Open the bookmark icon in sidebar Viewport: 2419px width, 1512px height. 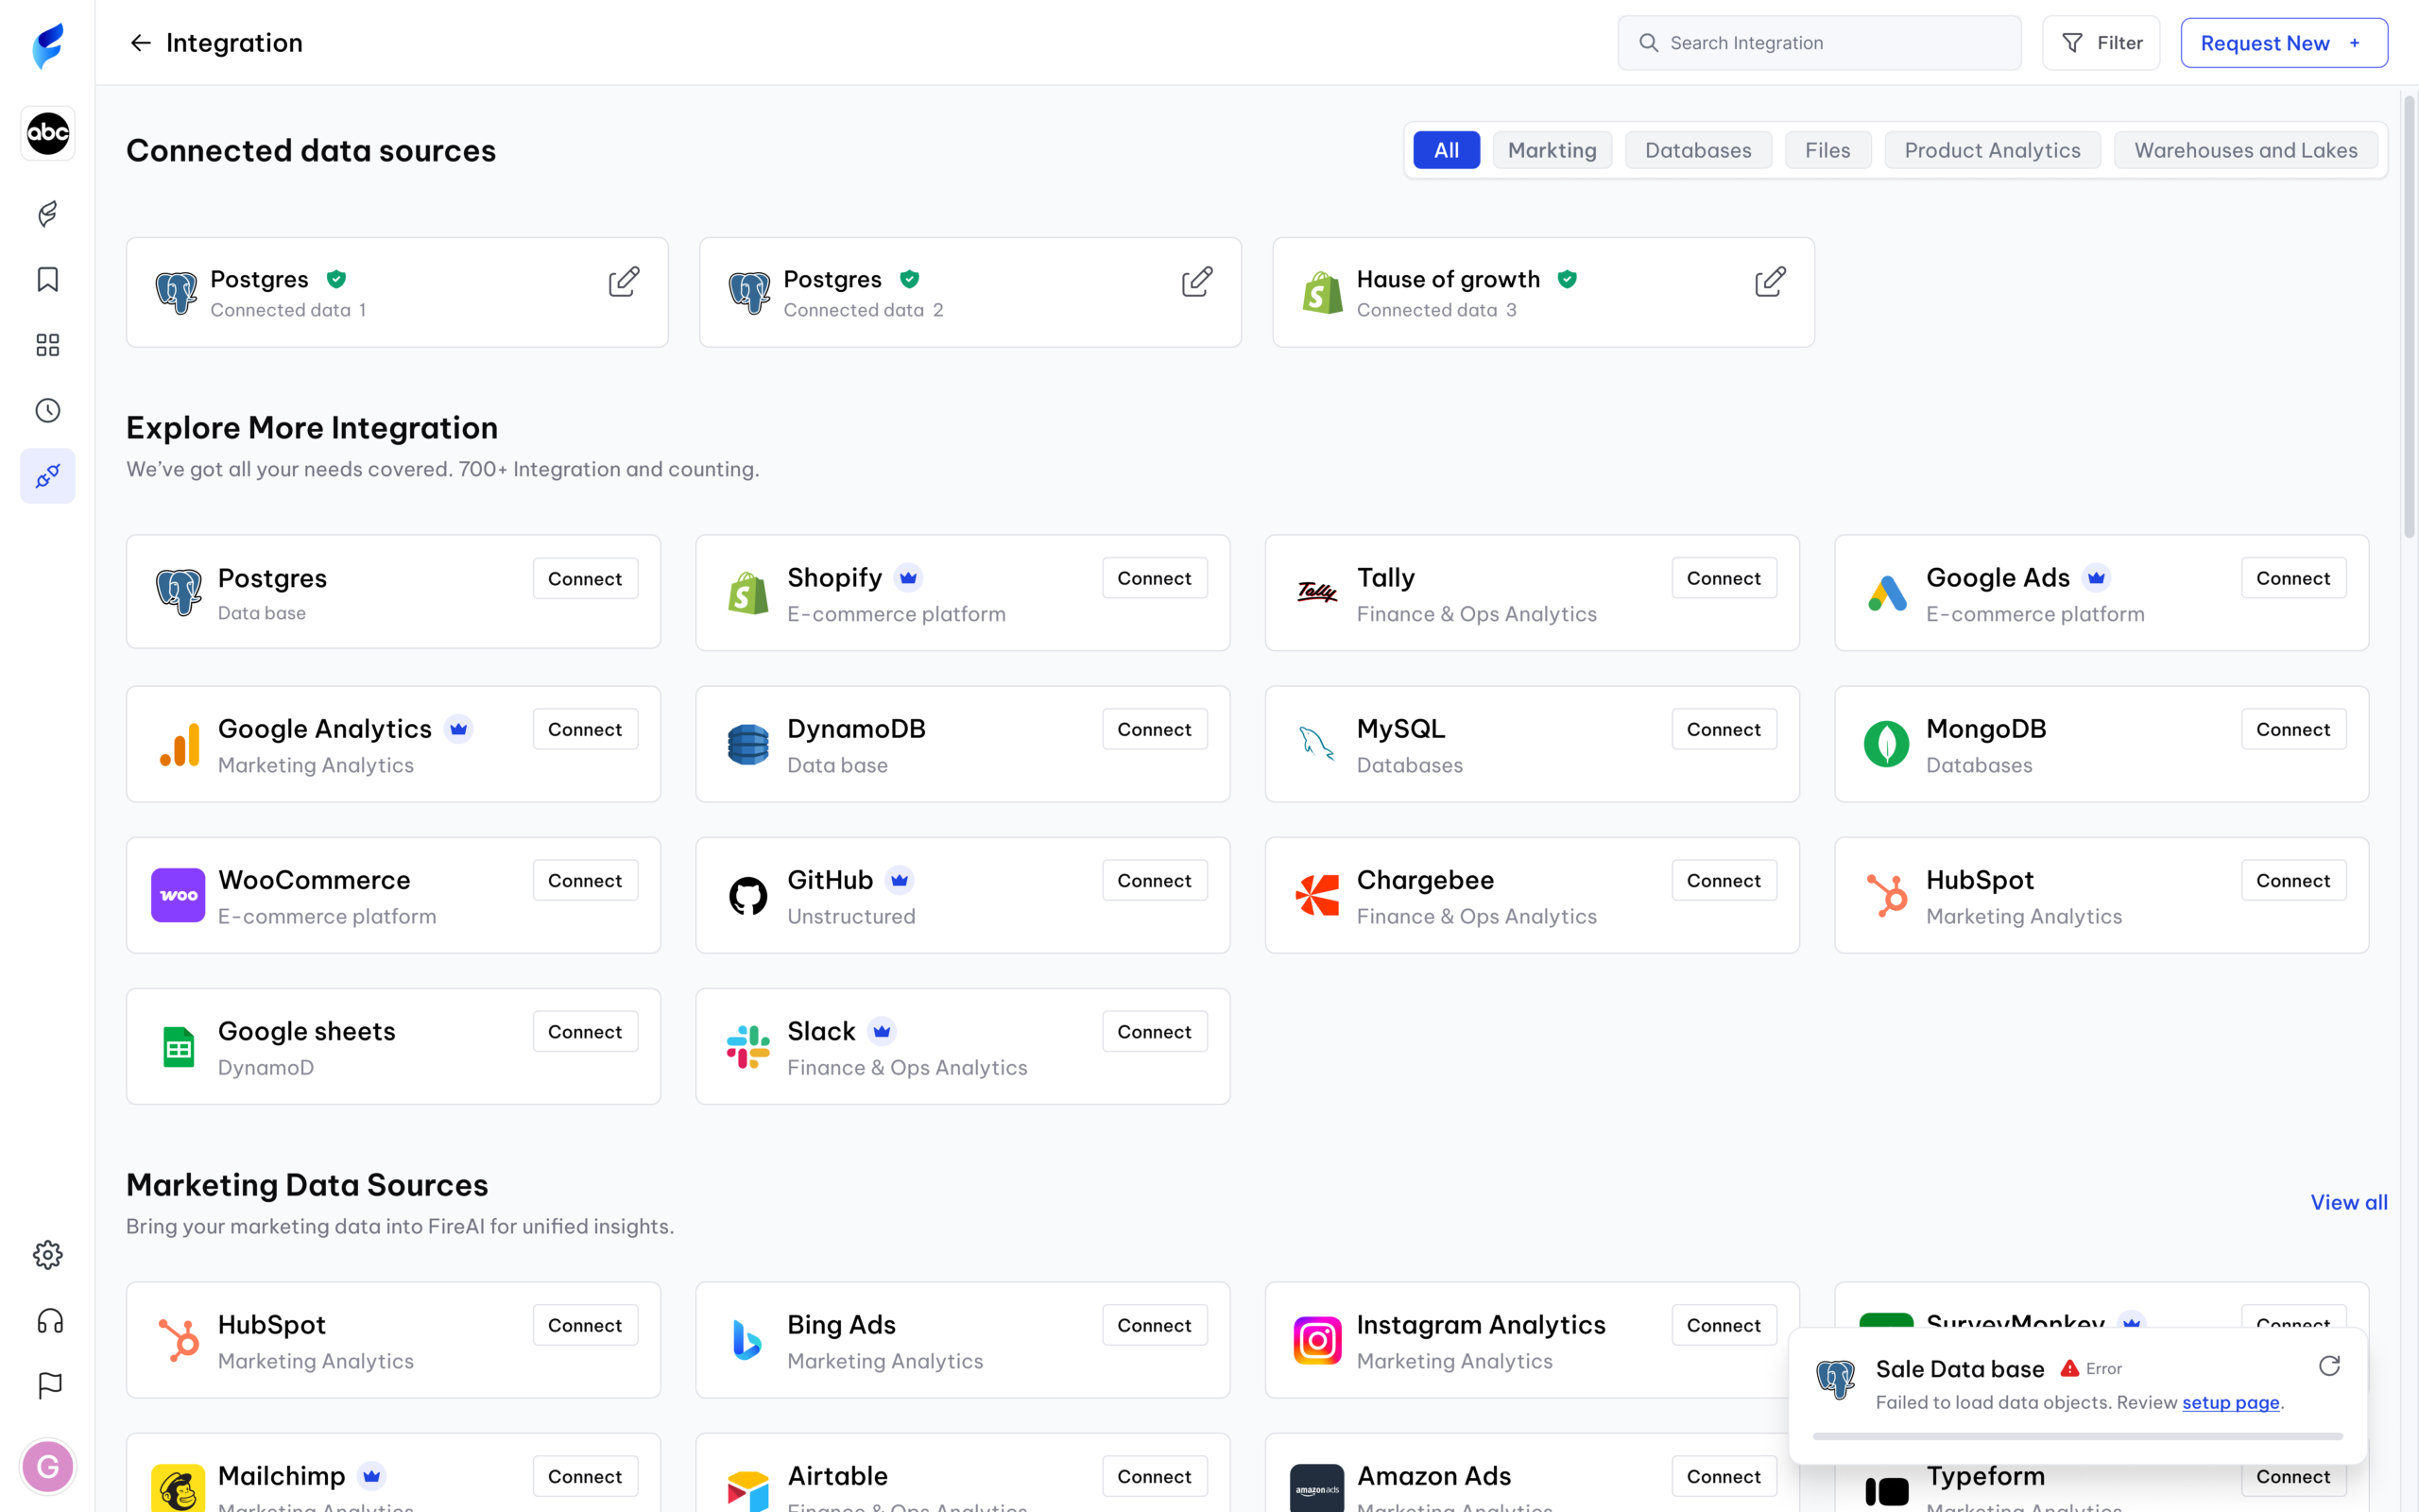(x=48, y=279)
